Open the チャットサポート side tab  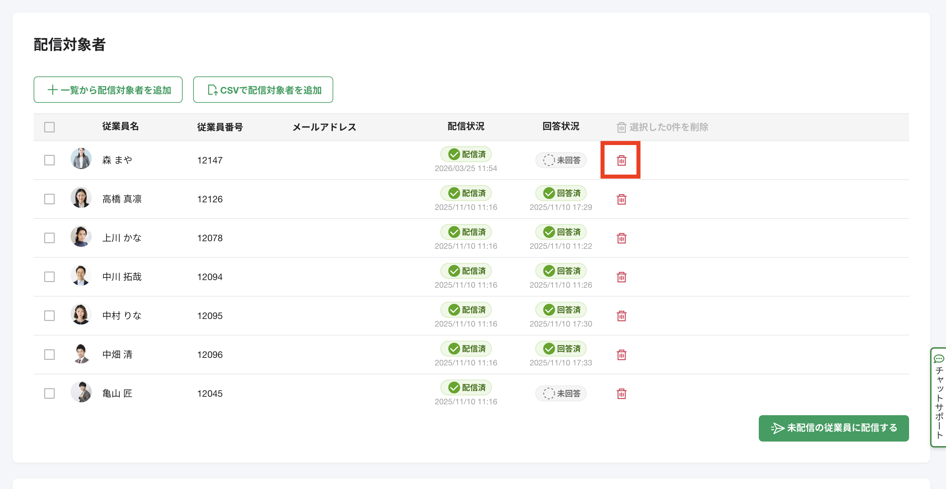tap(939, 396)
